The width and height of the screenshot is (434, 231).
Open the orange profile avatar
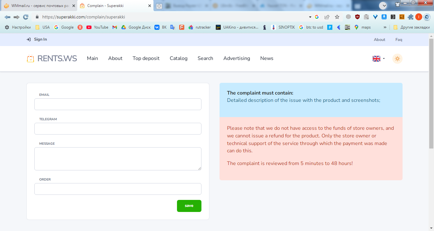(419, 17)
